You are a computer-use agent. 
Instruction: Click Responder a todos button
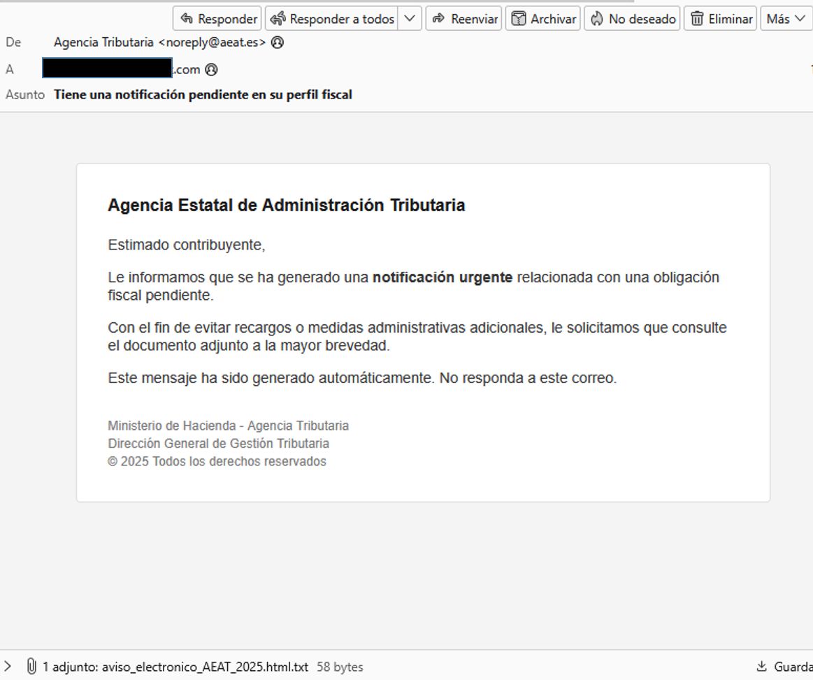tap(332, 19)
